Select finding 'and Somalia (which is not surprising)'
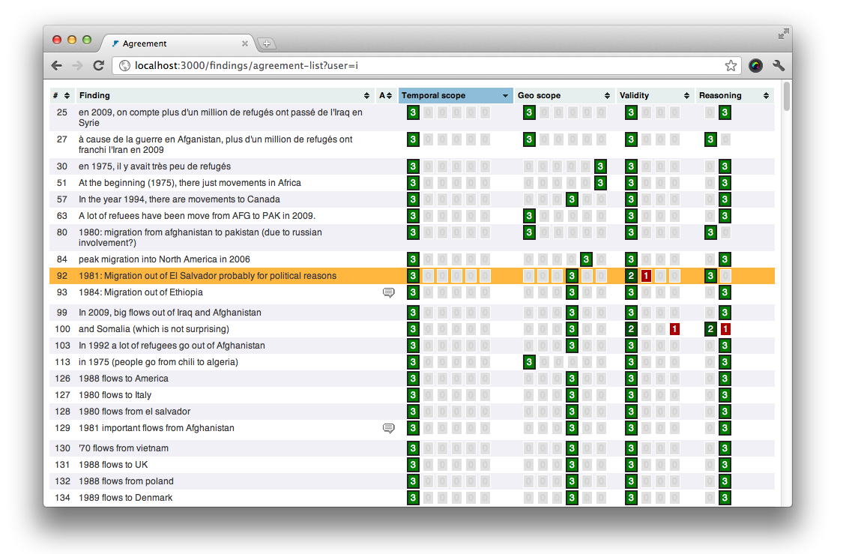Viewport: 849px width, 554px height. 154,329
